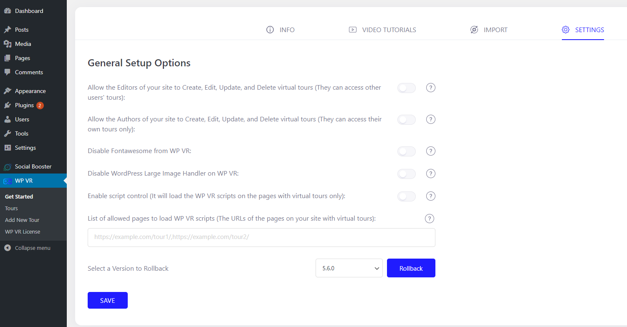Click the Appearance brush icon
Screen dimensions: 627x327
[x=8, y=91]
